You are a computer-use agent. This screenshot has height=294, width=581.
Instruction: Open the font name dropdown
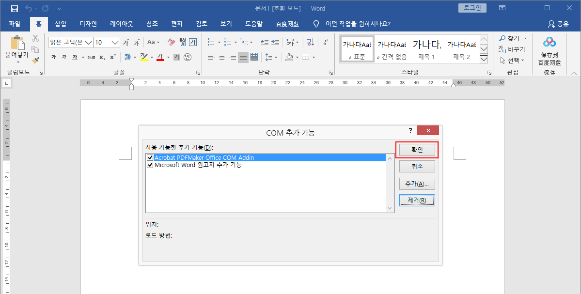pyautogui.click(x=89, y=43)
